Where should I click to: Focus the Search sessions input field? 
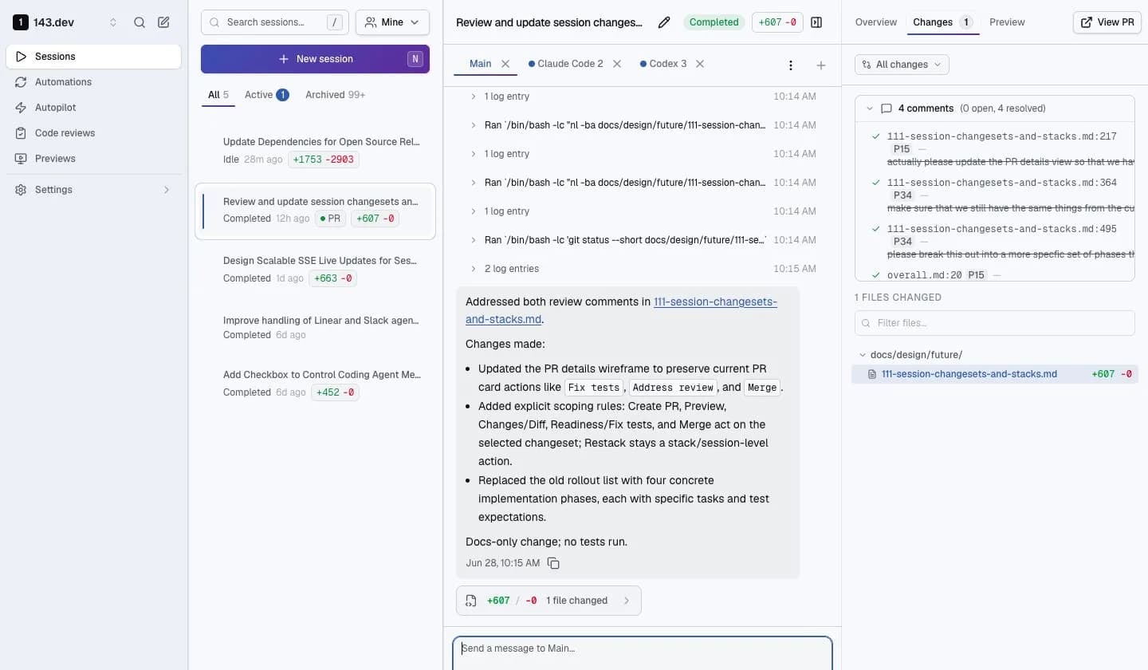coord(275,22)
